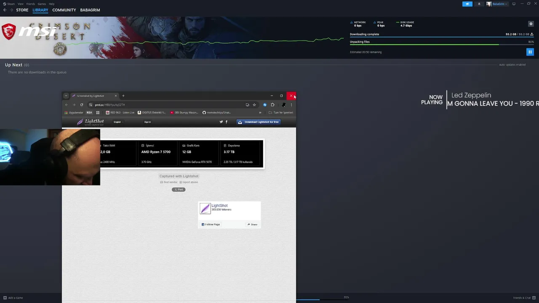This screenshot has width=539, height=303.
Task: Click the install/cast icon in address bar
Action: 247,105
